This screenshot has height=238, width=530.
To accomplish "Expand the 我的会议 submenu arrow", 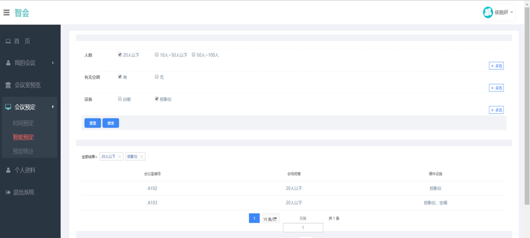I will coord(53,63).
